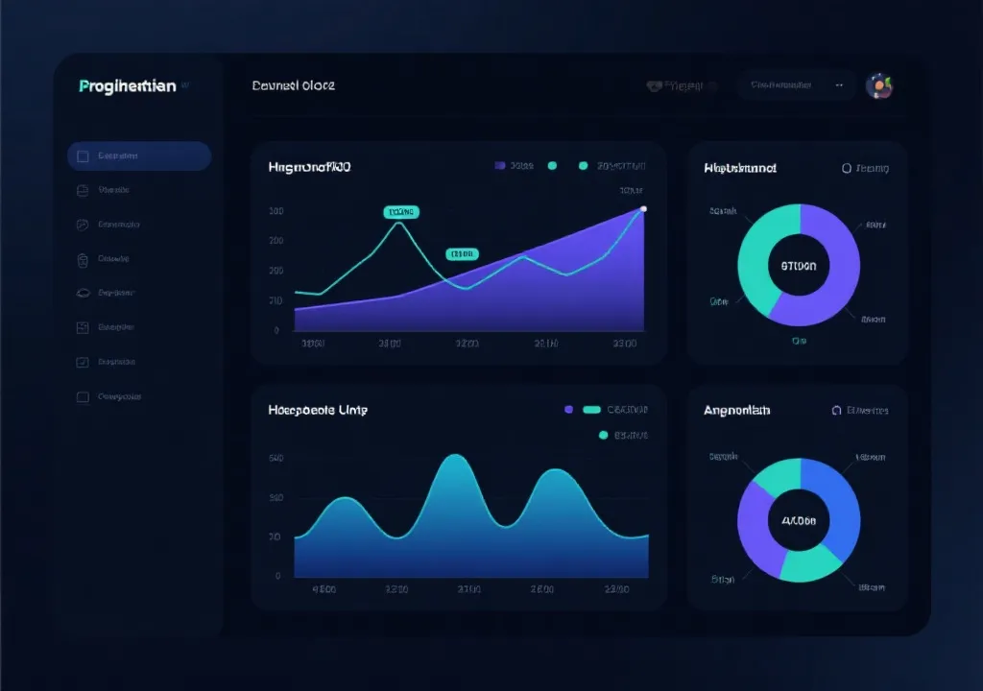Click the white endpoint dot on the line chart

(643, 208)
